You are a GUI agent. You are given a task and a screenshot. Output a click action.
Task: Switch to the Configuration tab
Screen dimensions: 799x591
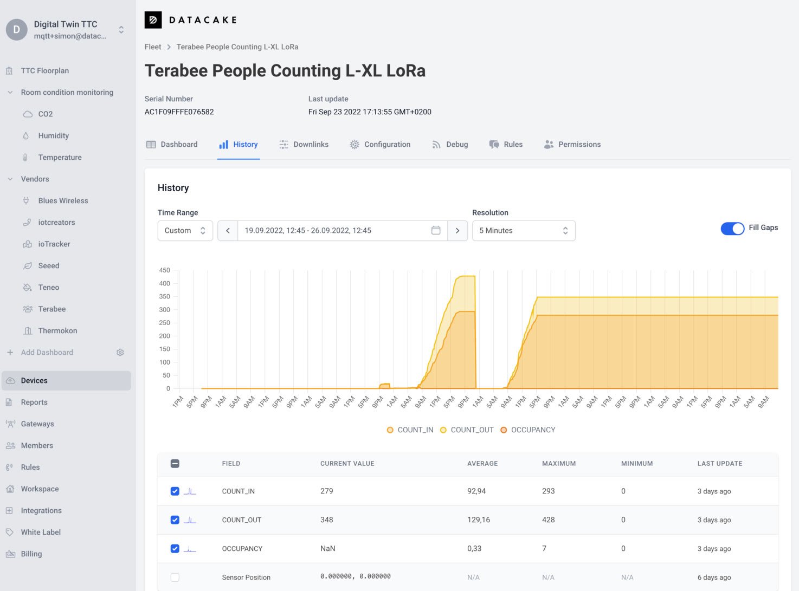pyautogui.click(x=380, y=145)
